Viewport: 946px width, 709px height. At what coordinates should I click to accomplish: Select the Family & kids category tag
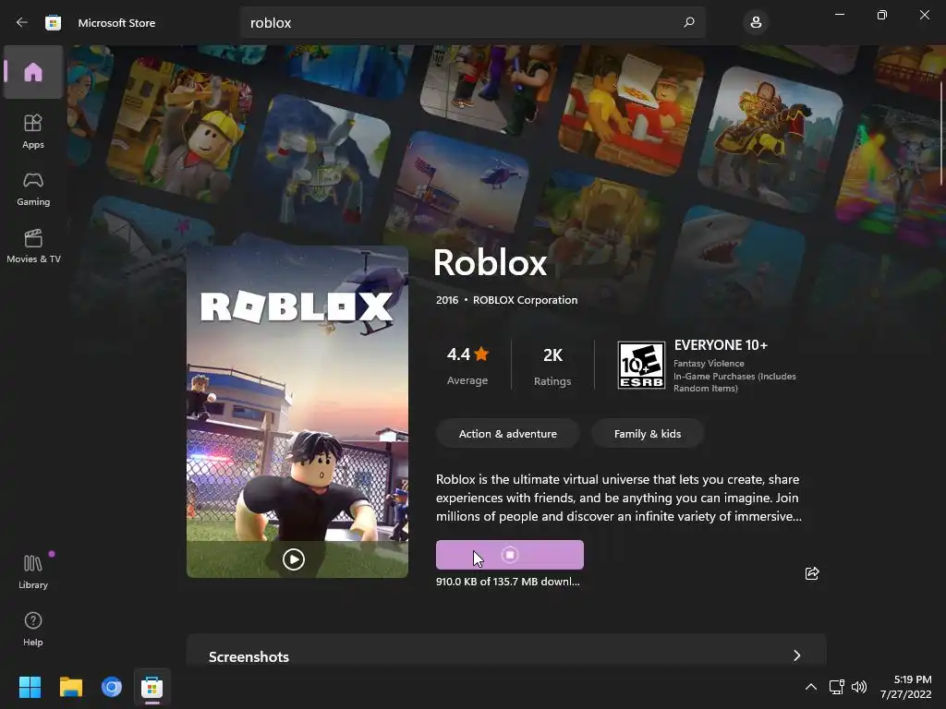click(x=648, y=434)
